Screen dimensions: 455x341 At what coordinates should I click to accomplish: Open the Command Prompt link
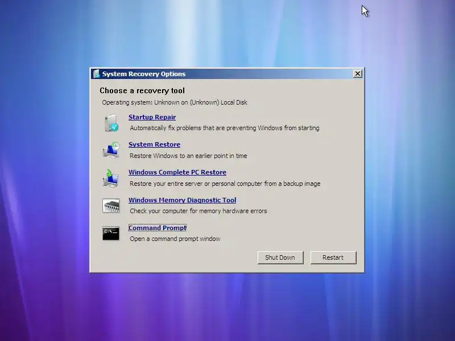[x=158, y=228]
